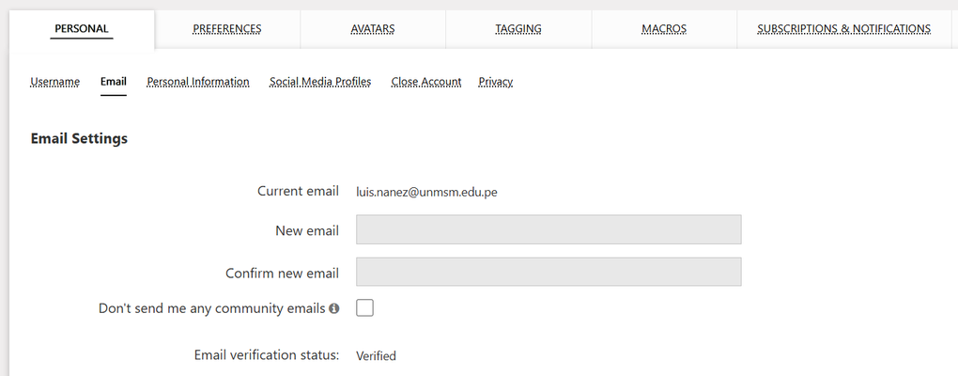This screenshot has height=376, width=958.
Task: Open SUBSCRIPTIONS & NOTIFICATIONS tab
Action: (x=843, y=29)
